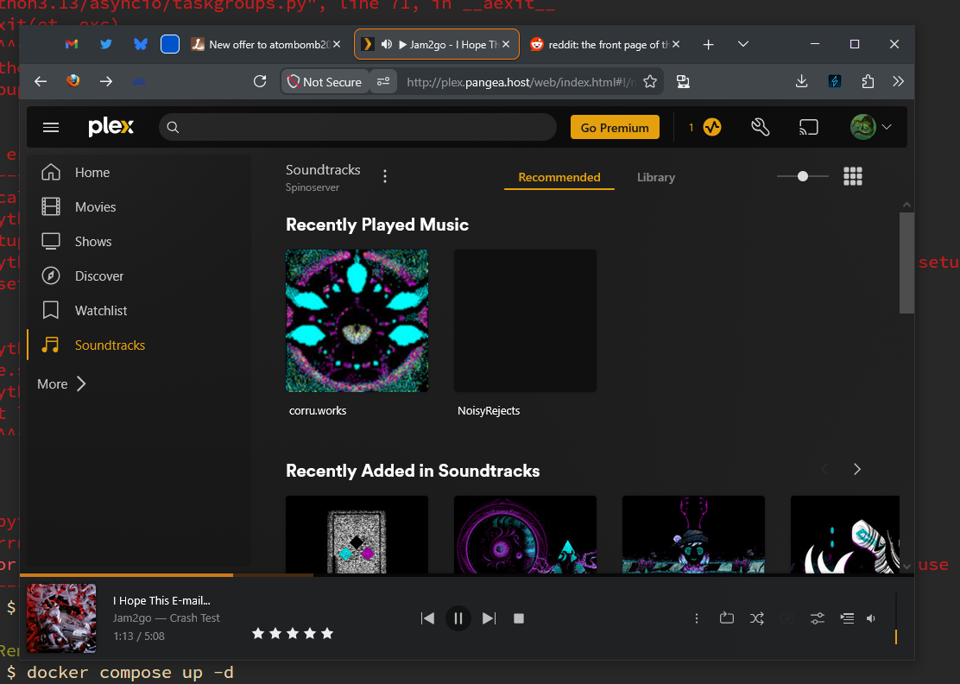Open the NoisyRejects blank thumbnail
The height and width of the screenshot is (684, 960).
coord(525,321)
